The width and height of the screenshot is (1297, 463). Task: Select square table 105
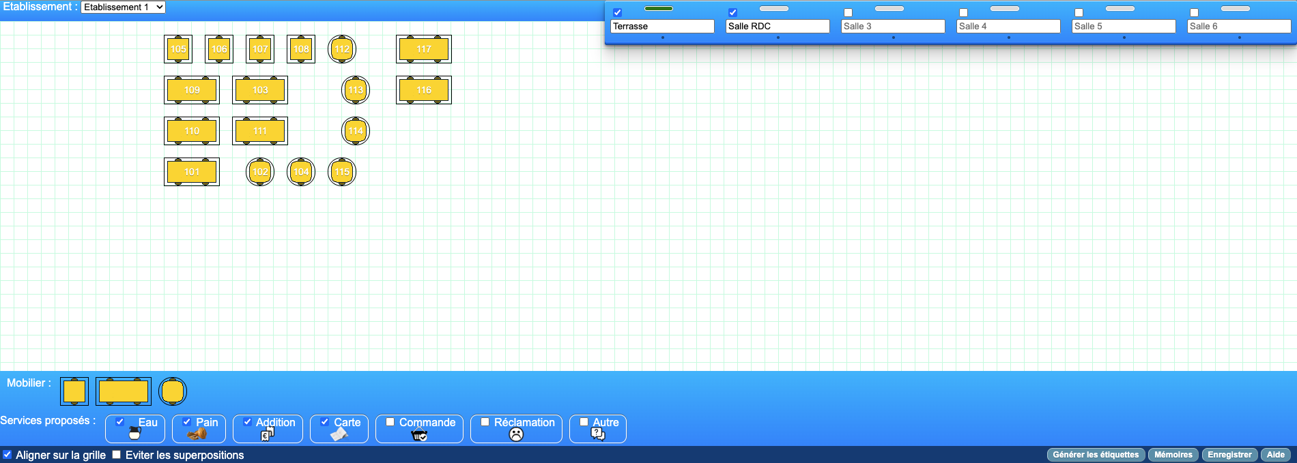click(178, 49)
